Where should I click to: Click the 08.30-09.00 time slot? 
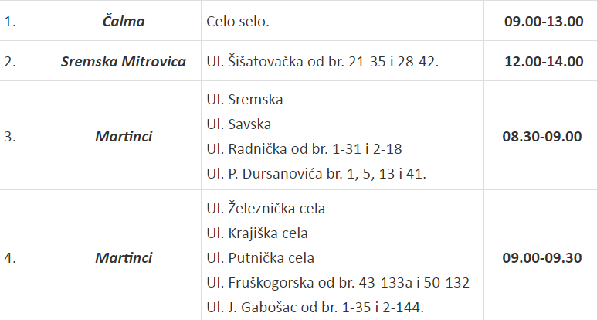click(542, 136)
